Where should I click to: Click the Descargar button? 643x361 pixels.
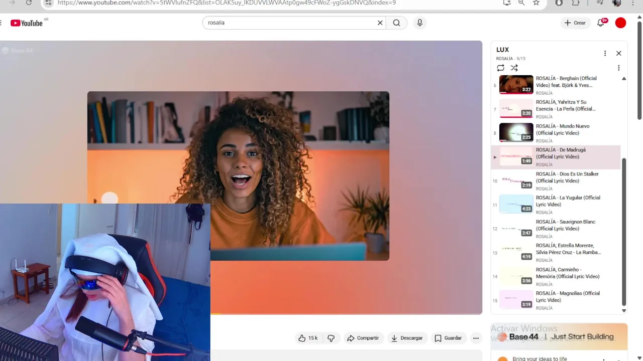pos(407,338)
